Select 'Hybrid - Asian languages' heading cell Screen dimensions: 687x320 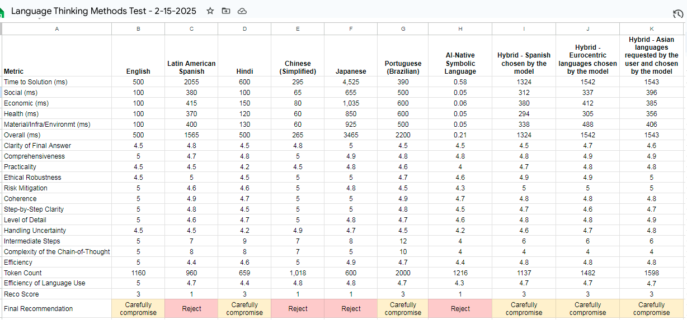pos(652,56)
